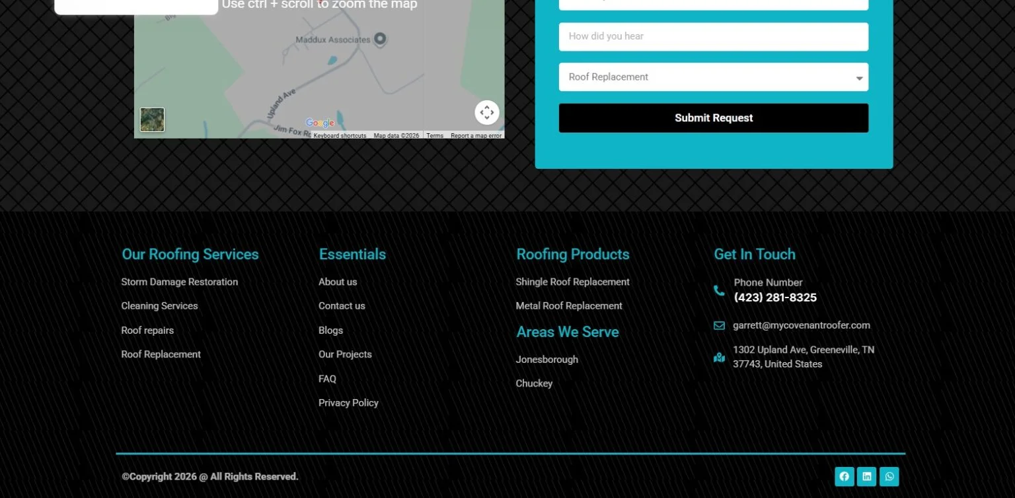Open the Chuckey service area link

(534, 383)
